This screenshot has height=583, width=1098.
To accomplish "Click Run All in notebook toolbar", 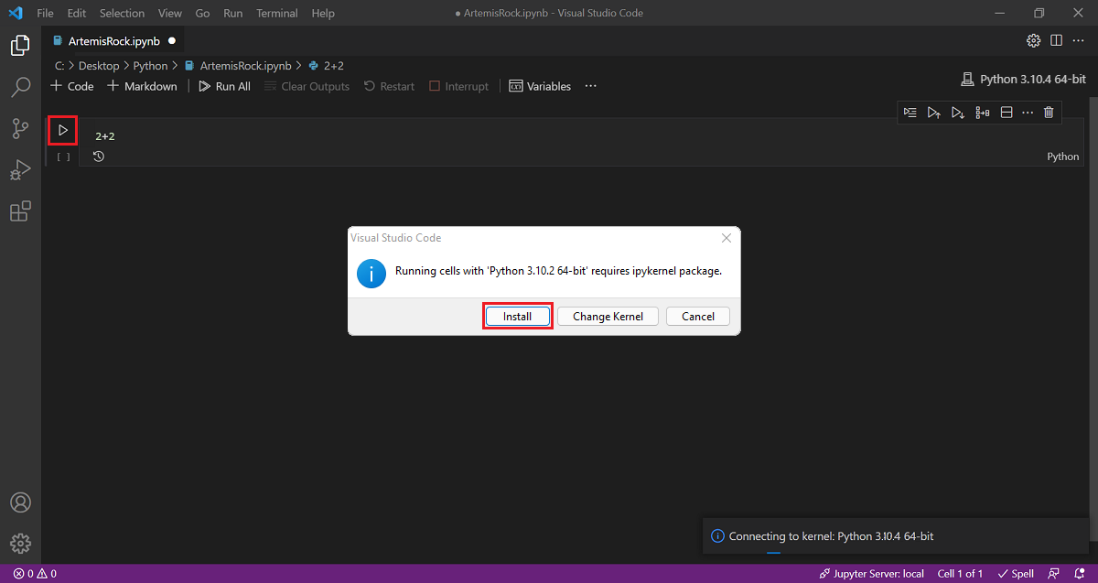I will (224, 86).
